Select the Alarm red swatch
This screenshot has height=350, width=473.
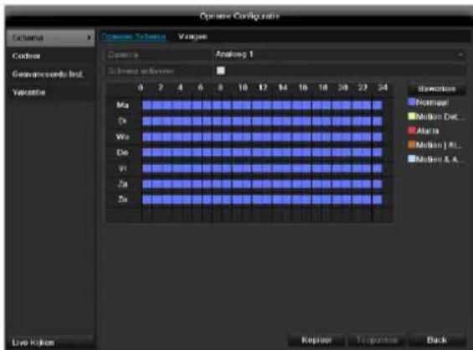(411, 131)
